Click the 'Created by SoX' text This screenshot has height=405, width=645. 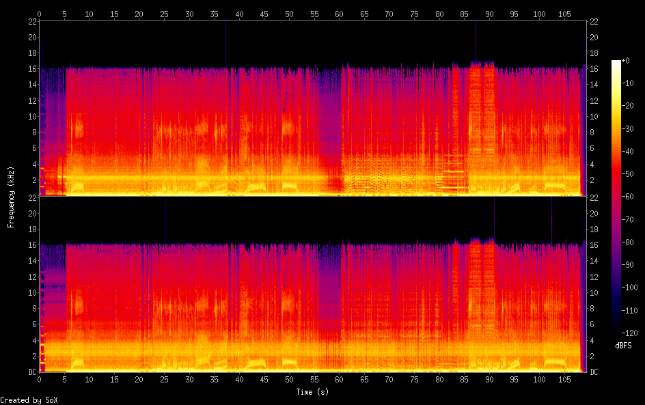(29, 400)
